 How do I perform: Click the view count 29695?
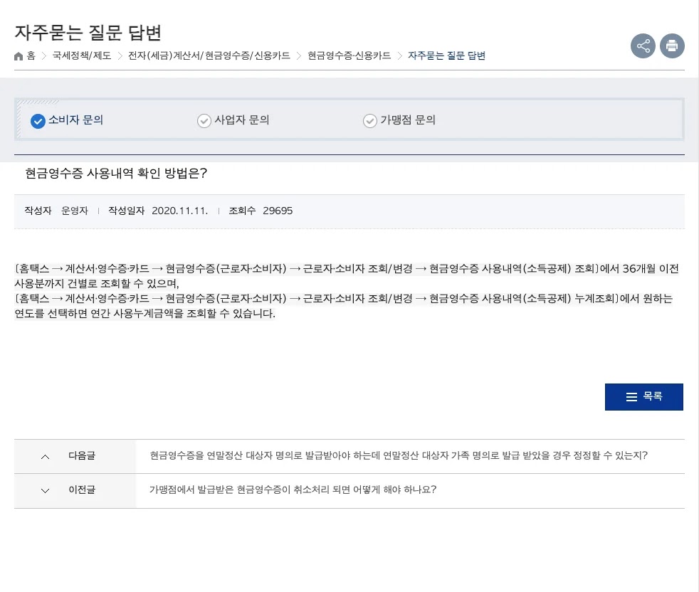[x=278, y=211]
